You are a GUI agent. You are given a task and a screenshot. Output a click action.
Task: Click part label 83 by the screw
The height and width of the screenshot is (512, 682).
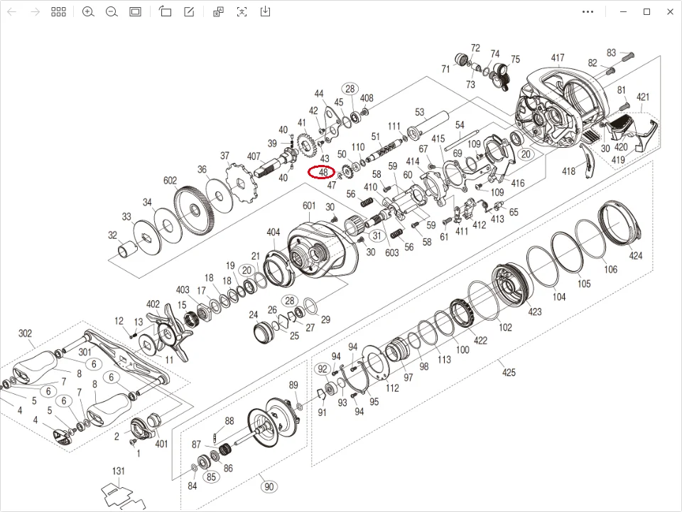click(x=611, y=53)
